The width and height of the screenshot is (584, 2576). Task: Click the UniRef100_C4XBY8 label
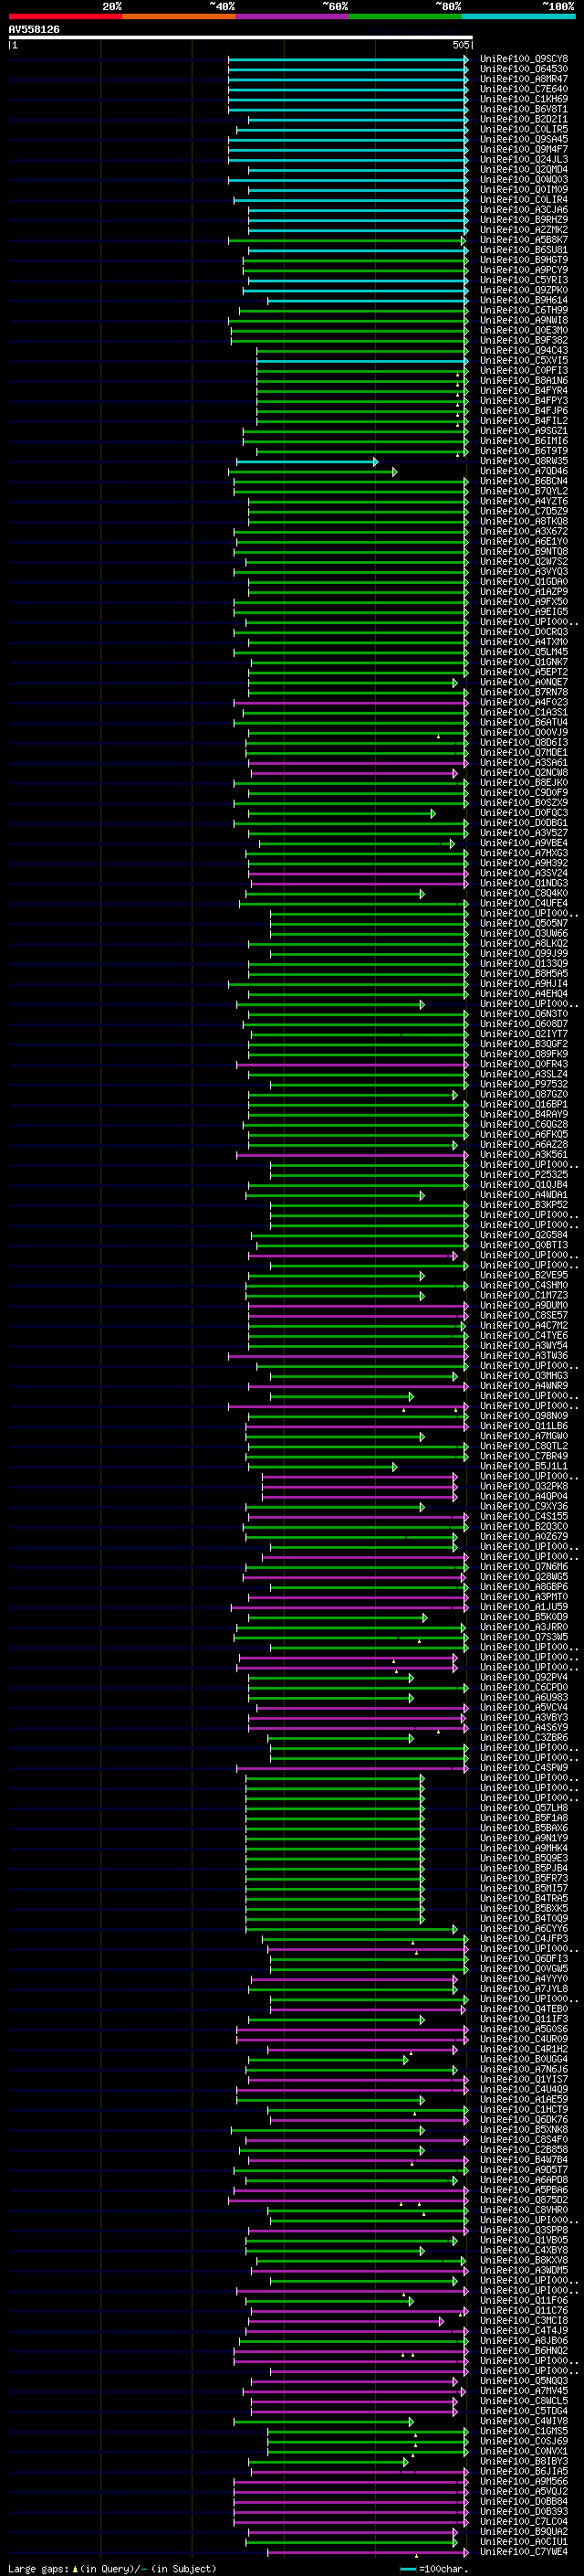[x=523, y=2250]
